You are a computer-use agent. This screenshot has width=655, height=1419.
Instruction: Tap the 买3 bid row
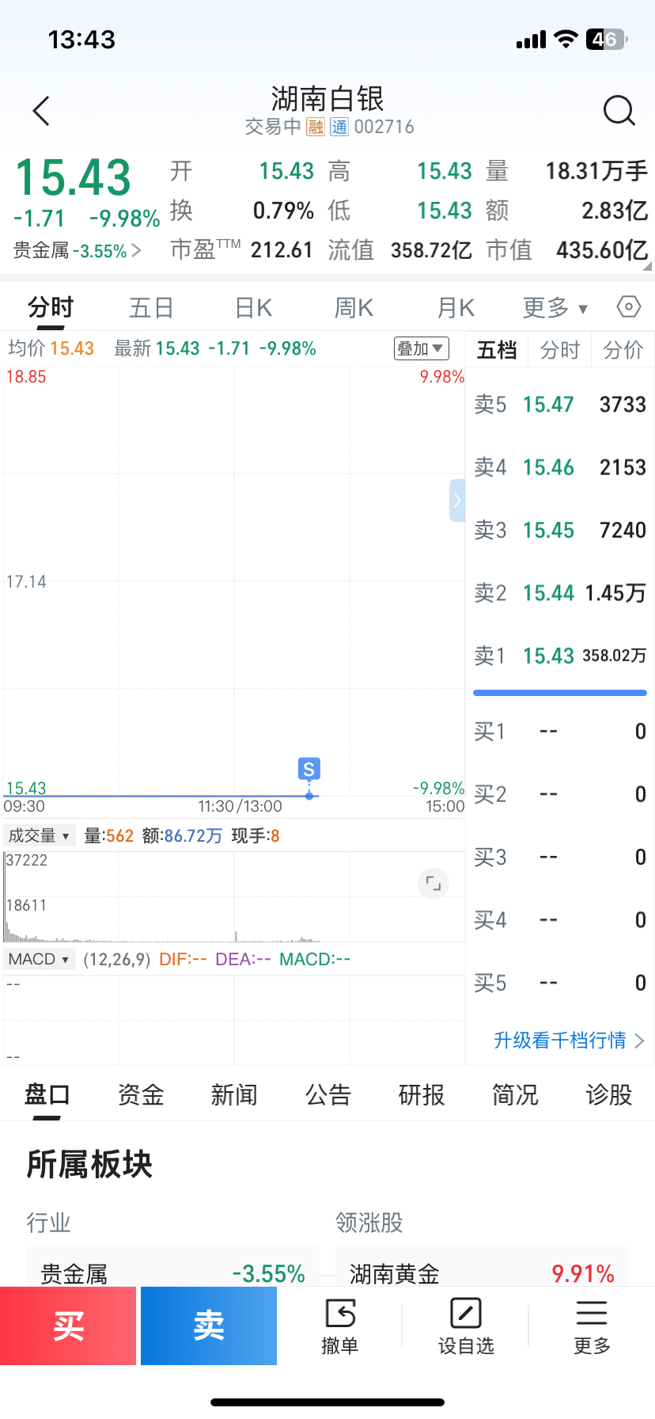coord(560,858)
